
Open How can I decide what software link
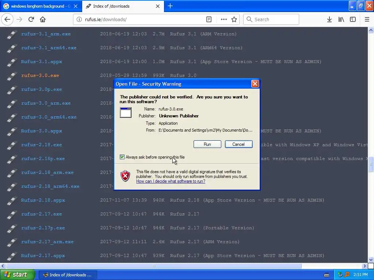pyautogui.click(x=171, y=181)
